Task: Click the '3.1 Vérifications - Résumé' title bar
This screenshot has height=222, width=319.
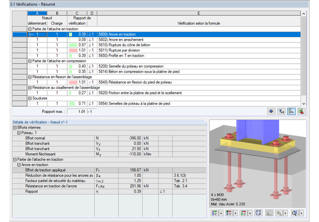Action: pos(159,4)
